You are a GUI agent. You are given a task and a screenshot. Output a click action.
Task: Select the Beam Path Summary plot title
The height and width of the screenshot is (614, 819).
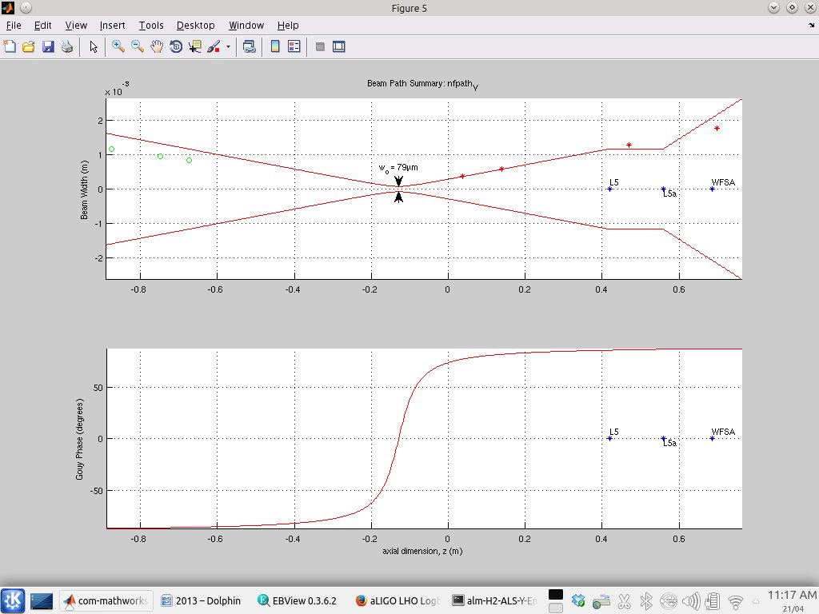click(422, 85)
